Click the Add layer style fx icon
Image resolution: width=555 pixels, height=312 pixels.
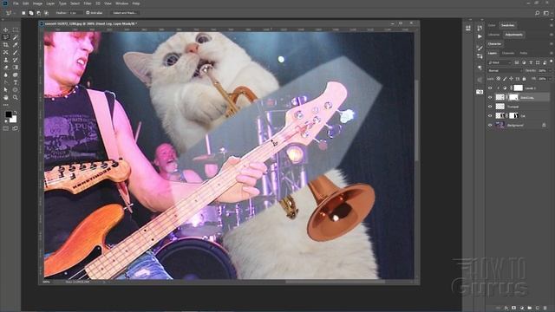(506, 309)
